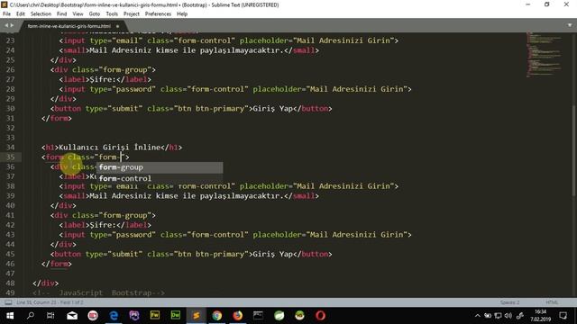
Task: Open the network status tray icon
Action: click(498, 316)
